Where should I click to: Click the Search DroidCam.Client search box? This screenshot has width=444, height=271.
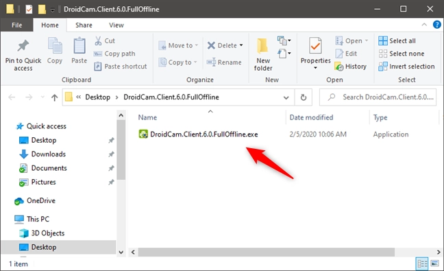tap(378, 97)
